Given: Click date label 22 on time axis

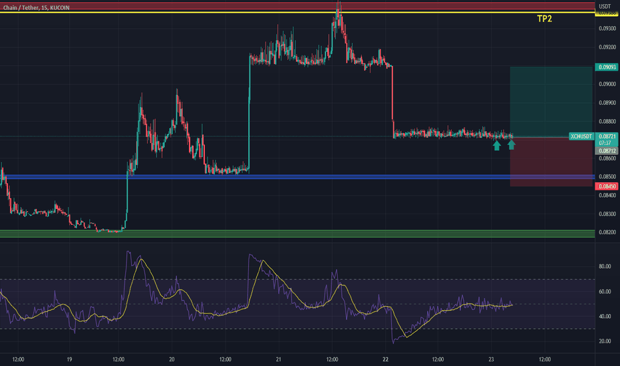Looking at the screenshot, I should pos(386,359).
